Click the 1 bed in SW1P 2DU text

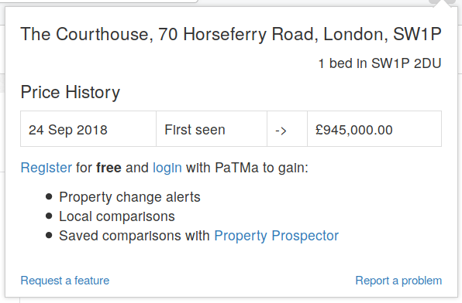coord(380,63)
